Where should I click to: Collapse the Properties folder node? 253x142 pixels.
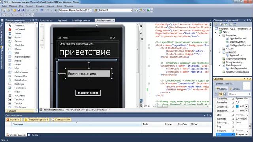pyautogui.click(x=219, y=35)
